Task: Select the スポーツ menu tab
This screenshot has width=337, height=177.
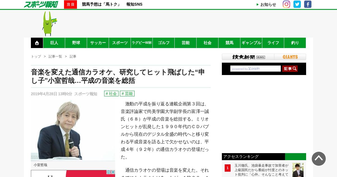Action: [x=120, y=43]
